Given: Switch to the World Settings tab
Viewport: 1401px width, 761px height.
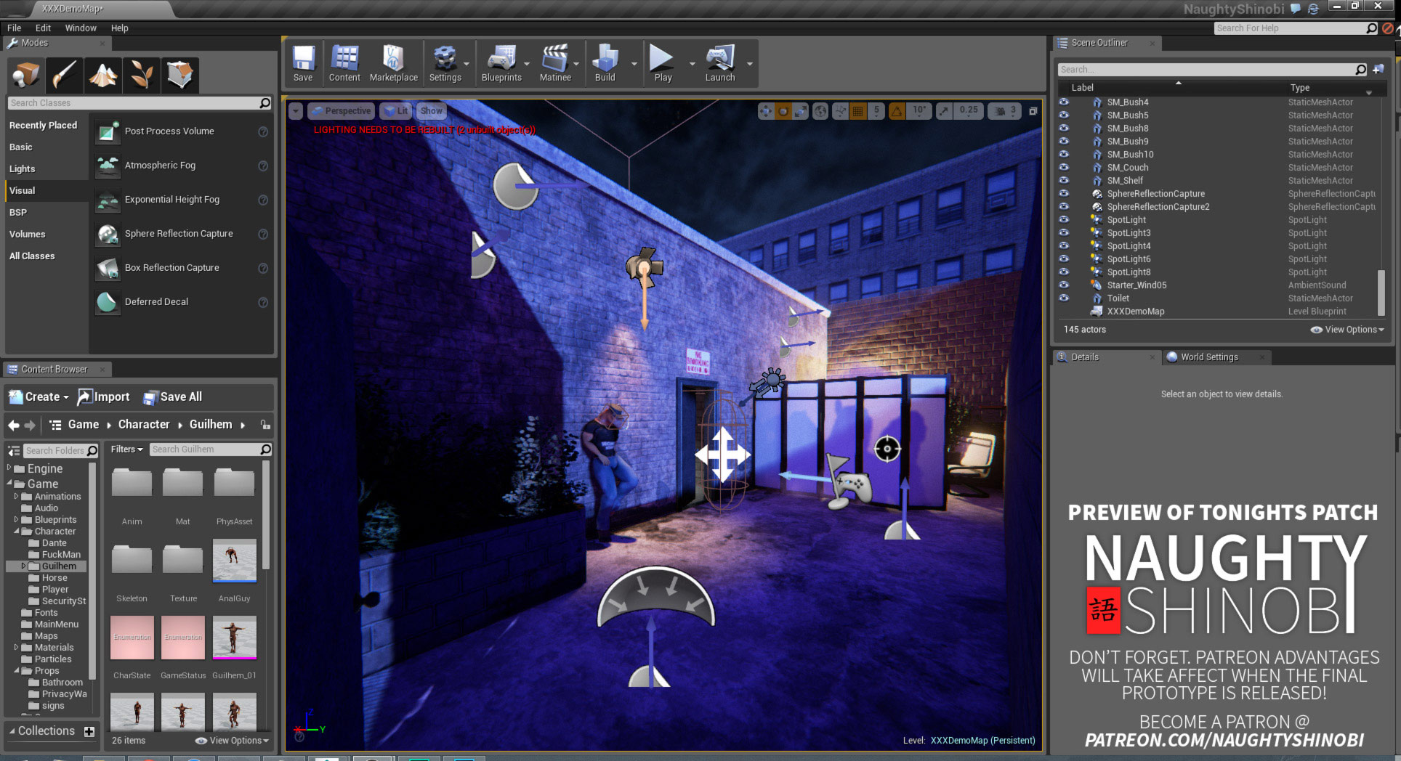Looking at the screenshot, I should click(x=1209, y=357).
